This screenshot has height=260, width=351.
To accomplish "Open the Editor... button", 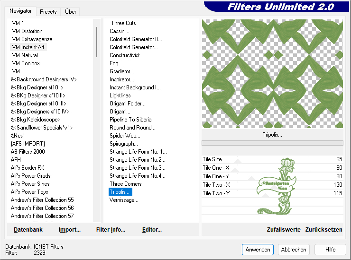I will (x=152, y=229).
